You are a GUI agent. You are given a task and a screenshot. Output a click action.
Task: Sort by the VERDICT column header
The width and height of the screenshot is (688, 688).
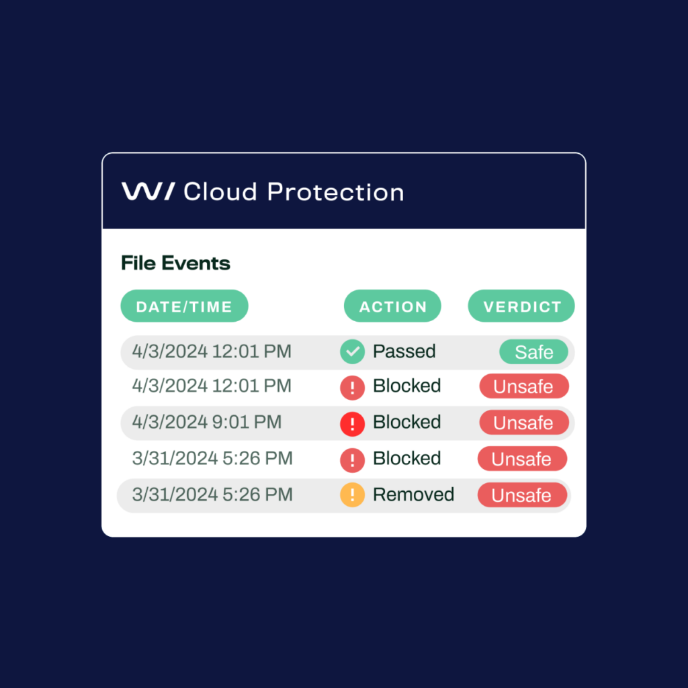(521, 306)
